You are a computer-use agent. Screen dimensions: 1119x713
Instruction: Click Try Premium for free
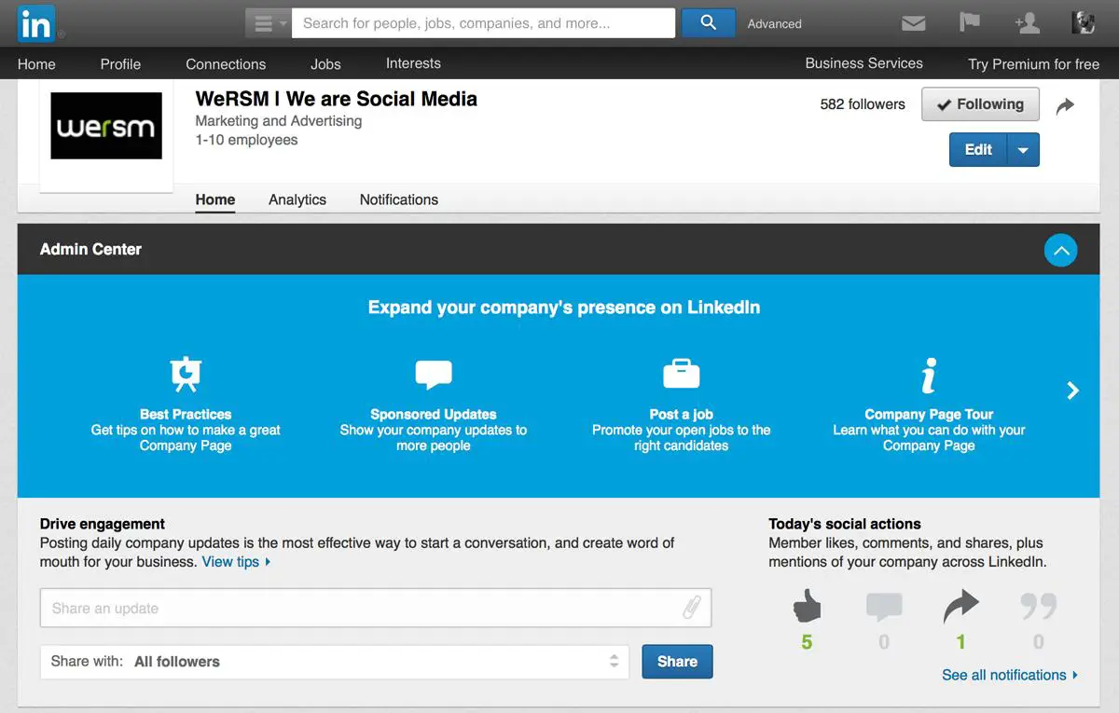click(1033, 64)
